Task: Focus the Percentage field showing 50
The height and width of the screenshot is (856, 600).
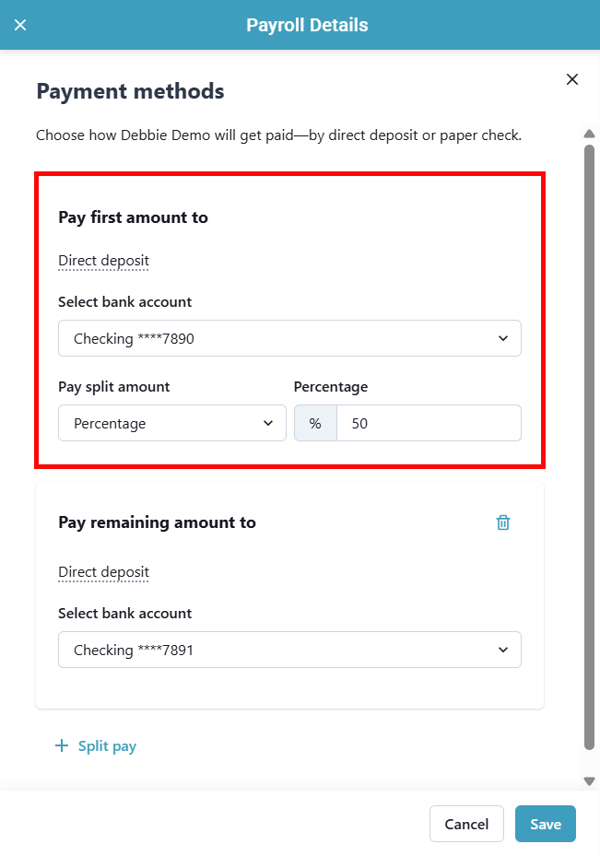Action: click(x=429, y=423)
